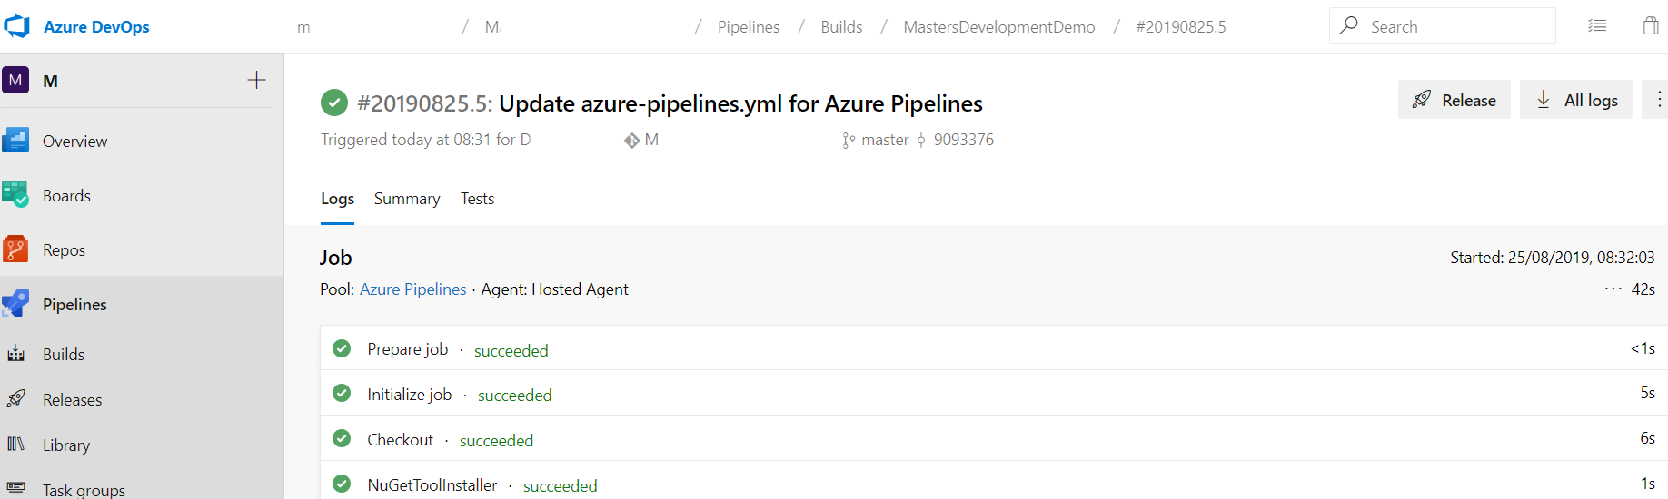Click the Checkout success icon
The height and width of the screenshot is (499, 1668).
[x=342, y=438]
